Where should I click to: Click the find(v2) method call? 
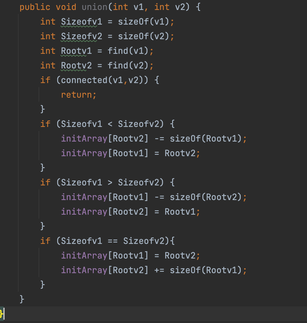pos(128,65)
